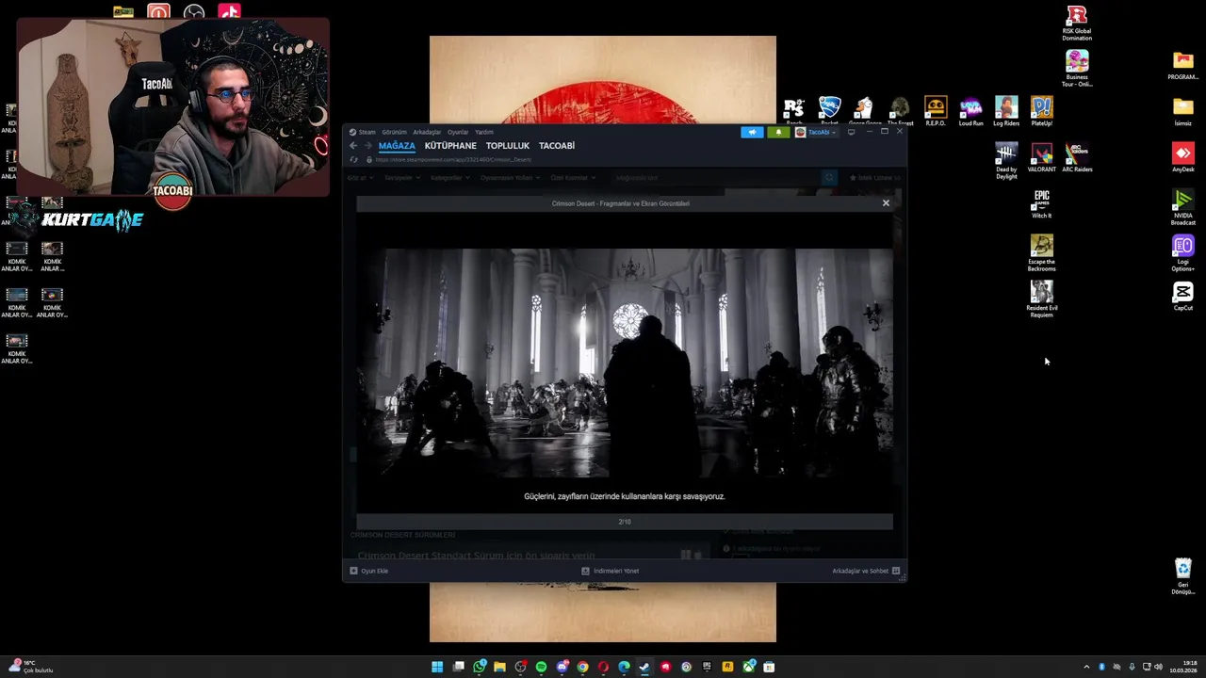1206x678 pixels.
Task: Open Logi Options+ shortcut
Action: click(x=1182, y=253)
